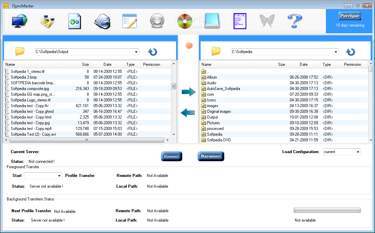Click the Disconnect button
The height and width of the screenshot is (233, 375).
click(x=211, y=156)
